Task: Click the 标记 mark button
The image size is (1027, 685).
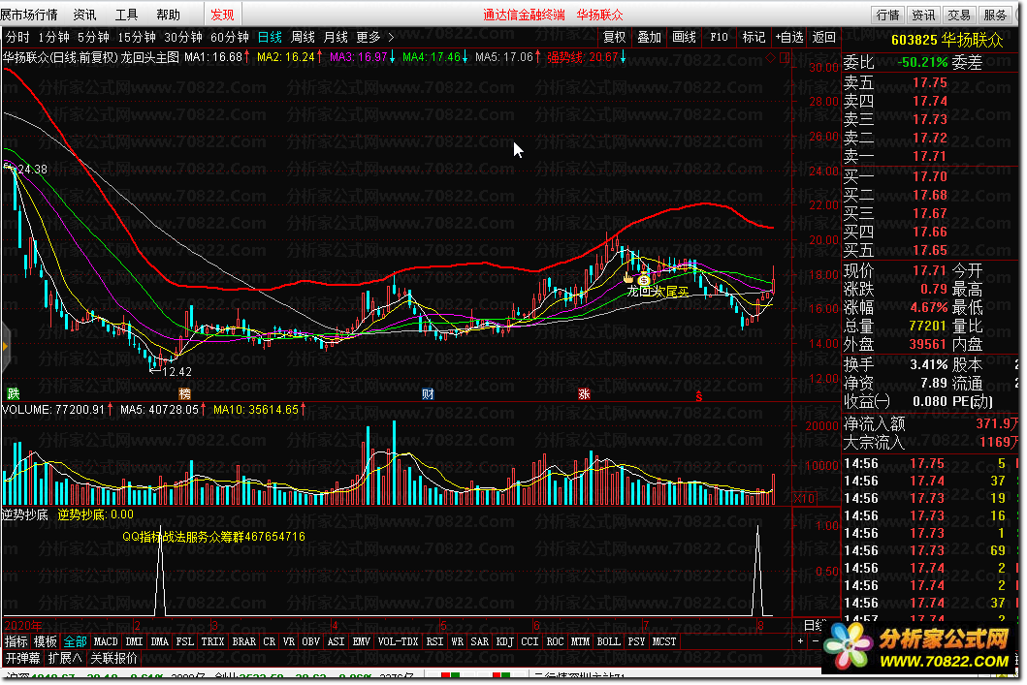Action: pyautogui.click(x=754, y=37)
